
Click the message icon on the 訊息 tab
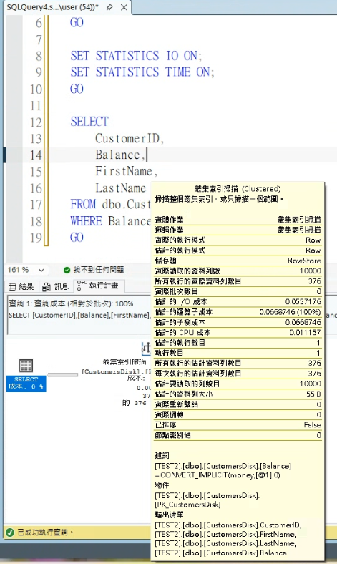(x=47, y=287)
